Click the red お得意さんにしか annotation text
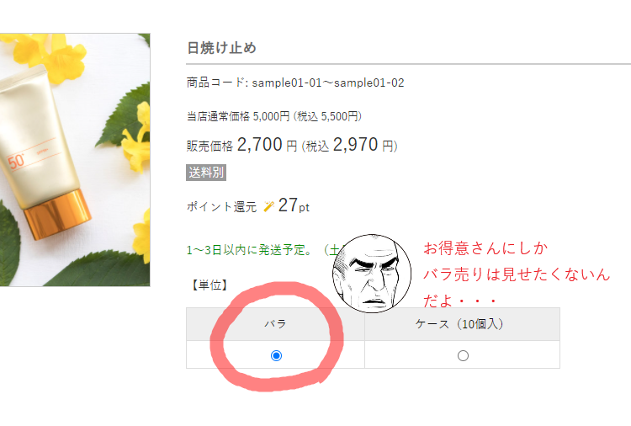This screenshot has height=426, width=631. point(485,248)
